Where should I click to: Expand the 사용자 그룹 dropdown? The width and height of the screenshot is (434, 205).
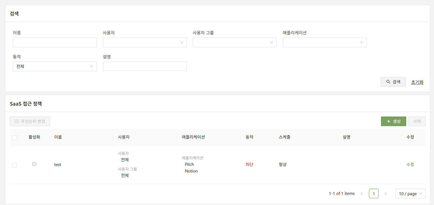coord(235,42)
